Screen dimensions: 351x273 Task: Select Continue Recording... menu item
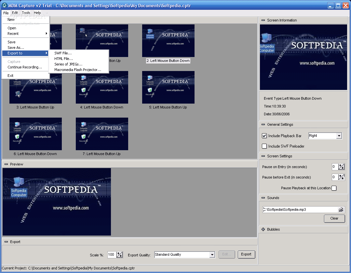point(25,67)
